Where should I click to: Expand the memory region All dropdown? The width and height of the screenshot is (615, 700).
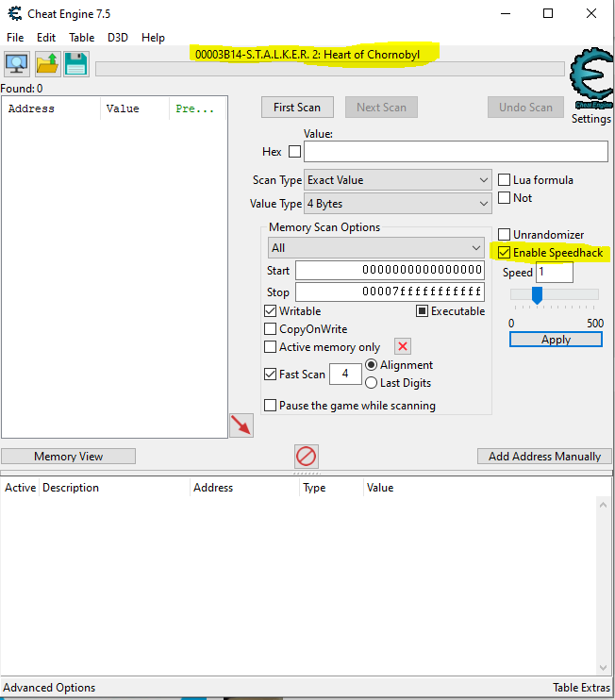(376, 248)
